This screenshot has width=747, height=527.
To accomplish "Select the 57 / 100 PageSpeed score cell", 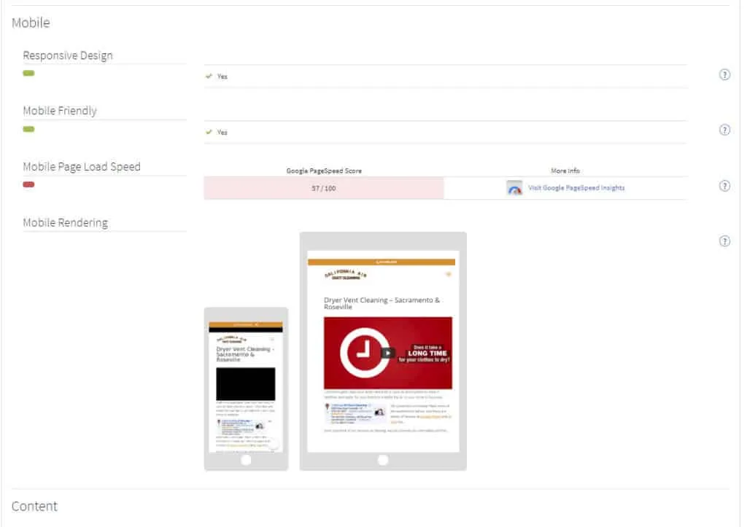I will pos(323,188).
